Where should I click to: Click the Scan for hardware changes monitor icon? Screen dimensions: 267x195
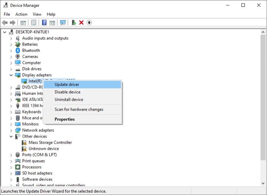pyautogui.click(x=63, y=22)
